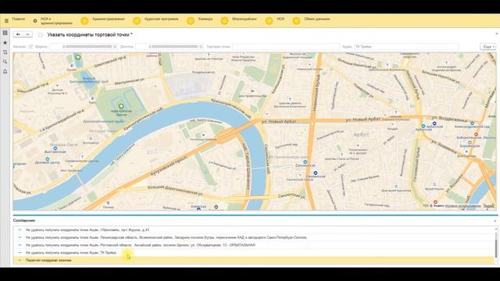The width and height of the screenshot is (500, 281).
Task: Click the Арбат district label on map
Action: point(361,135)
